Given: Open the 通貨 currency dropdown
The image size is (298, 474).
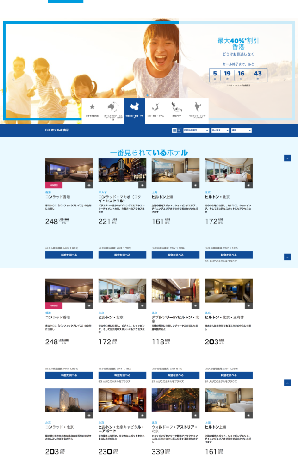Looking at the screenshot, I should coord(241,130).
